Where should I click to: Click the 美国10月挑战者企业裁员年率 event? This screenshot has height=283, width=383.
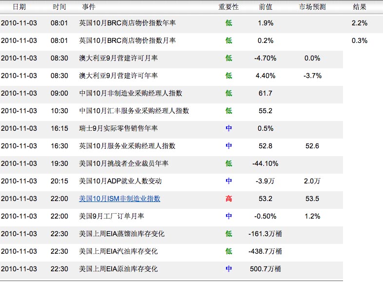[x=124, y=163]
